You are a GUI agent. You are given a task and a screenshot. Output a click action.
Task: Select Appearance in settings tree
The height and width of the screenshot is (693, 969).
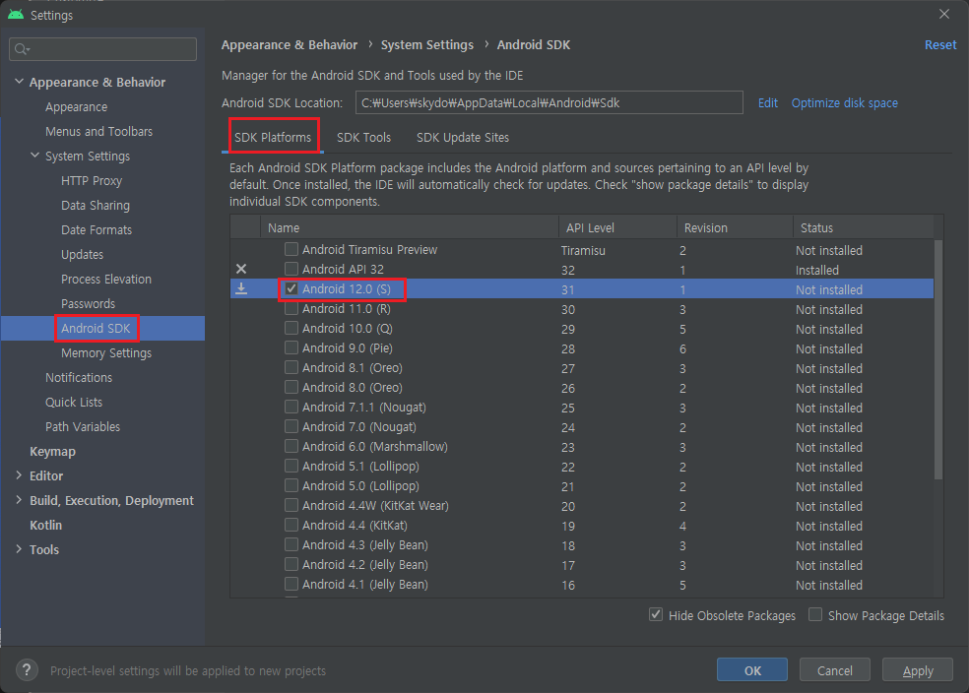click(x=76, y=107)
